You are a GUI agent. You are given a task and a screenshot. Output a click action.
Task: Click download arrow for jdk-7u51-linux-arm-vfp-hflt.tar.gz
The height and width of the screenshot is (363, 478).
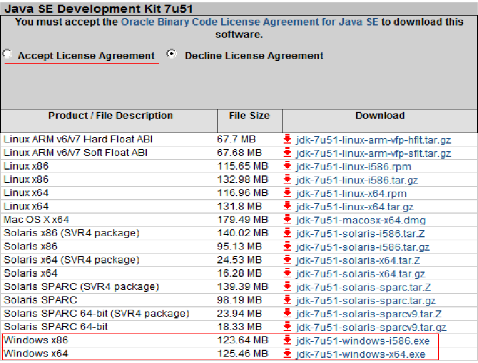coord(287,139)
